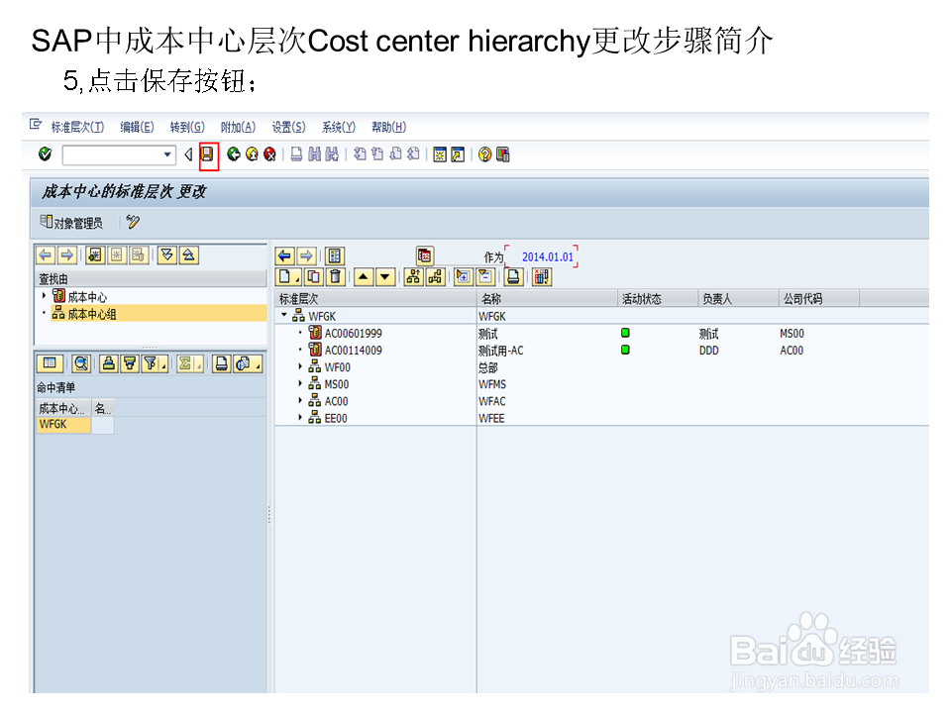
Task: Collapse the command field with the triangle
Action: tap(188, 154)
